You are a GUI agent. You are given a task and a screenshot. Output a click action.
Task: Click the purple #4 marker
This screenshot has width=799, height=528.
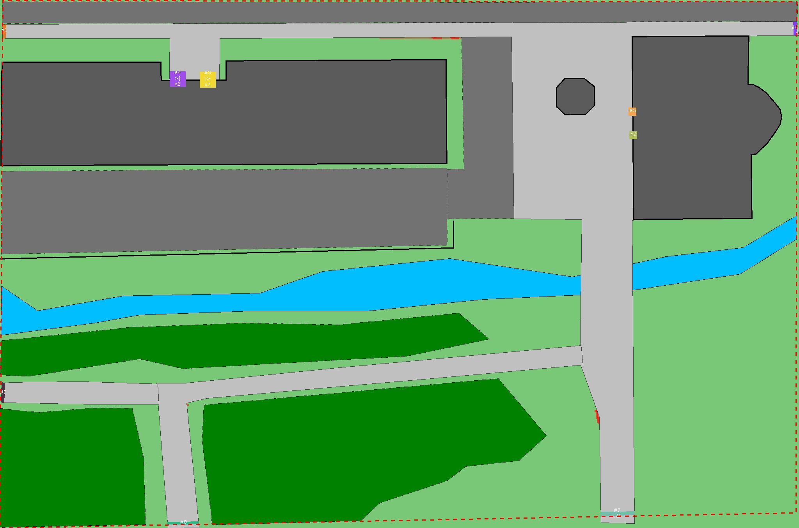tap(178, 79)
